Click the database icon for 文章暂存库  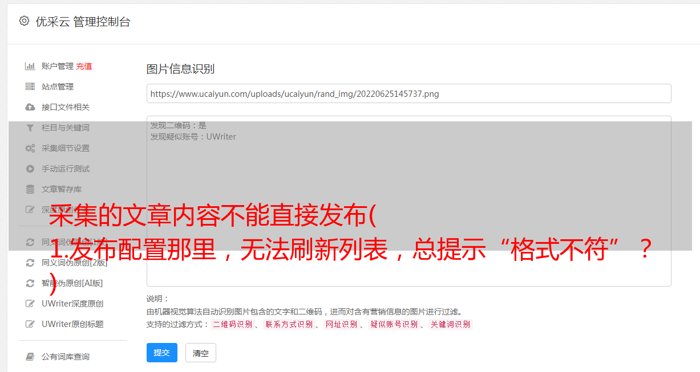coord(30,189)
